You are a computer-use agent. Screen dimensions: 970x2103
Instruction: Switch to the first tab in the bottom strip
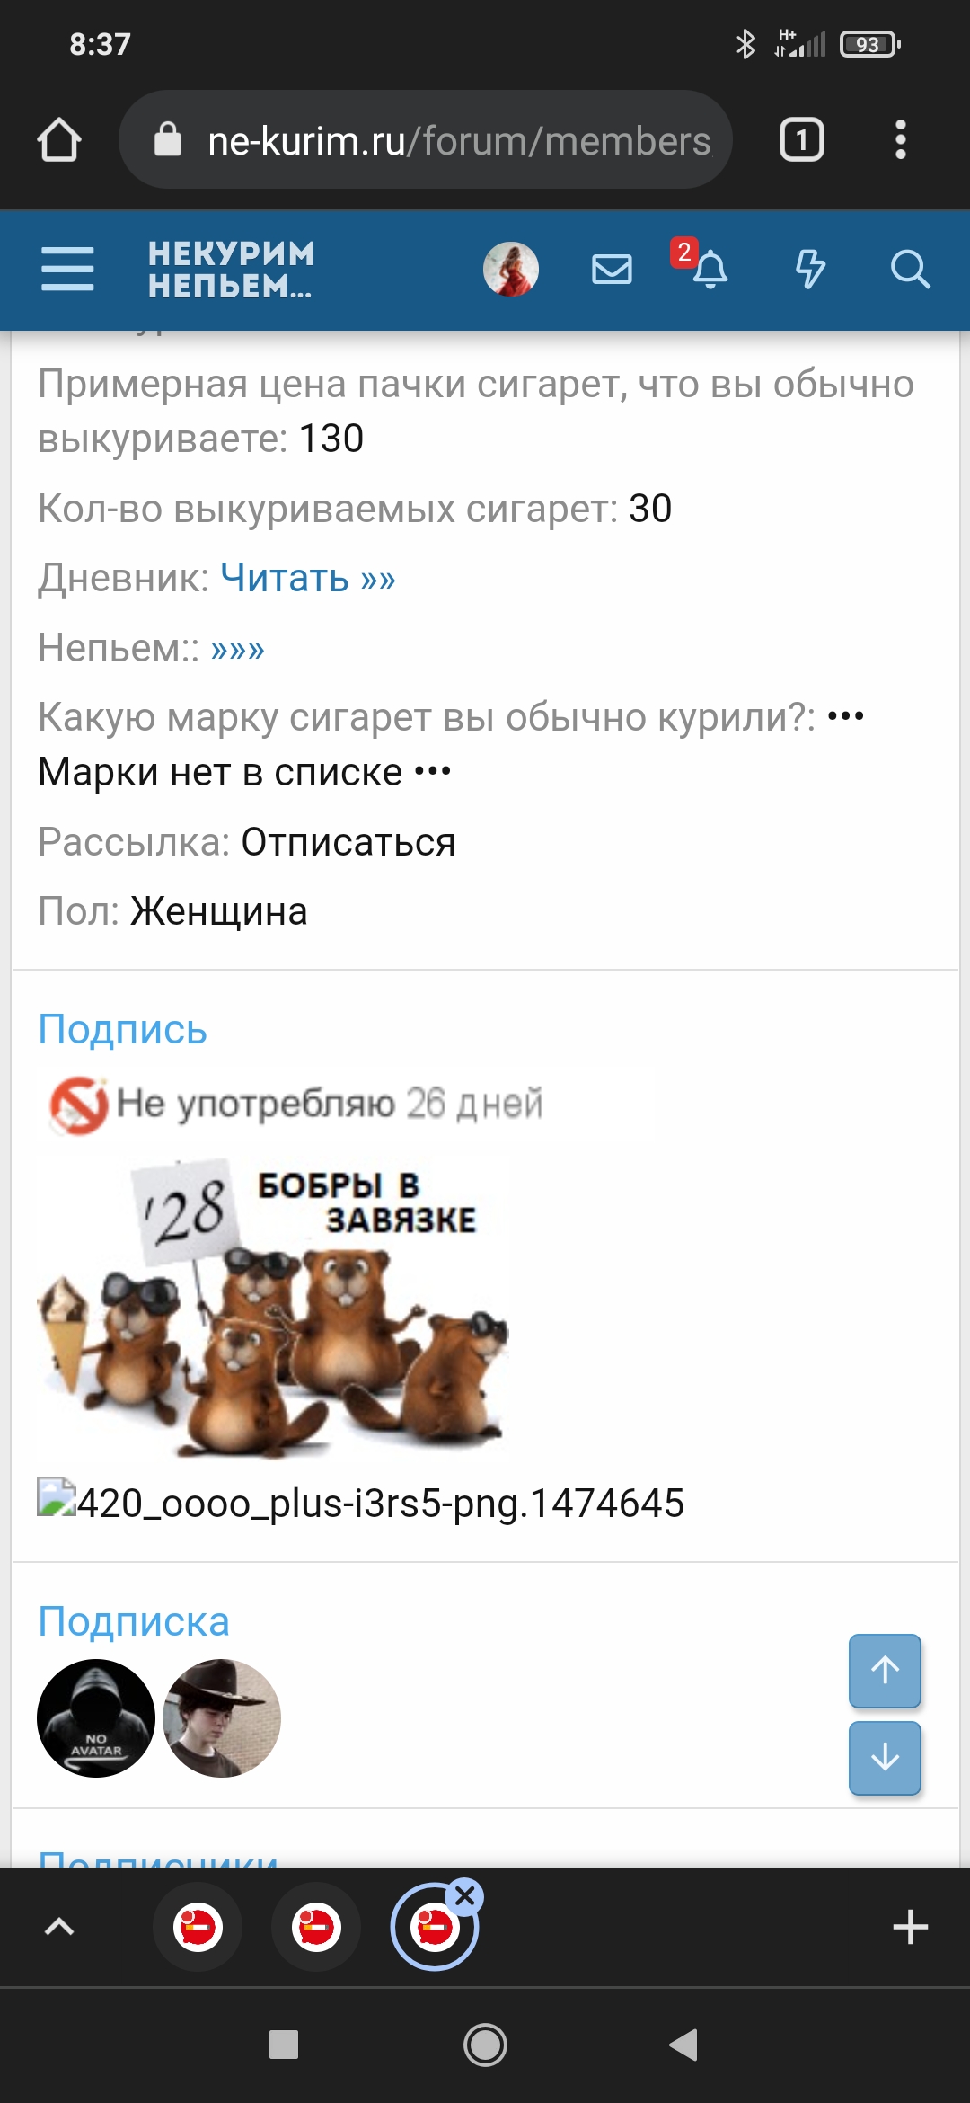point(198,1927)
